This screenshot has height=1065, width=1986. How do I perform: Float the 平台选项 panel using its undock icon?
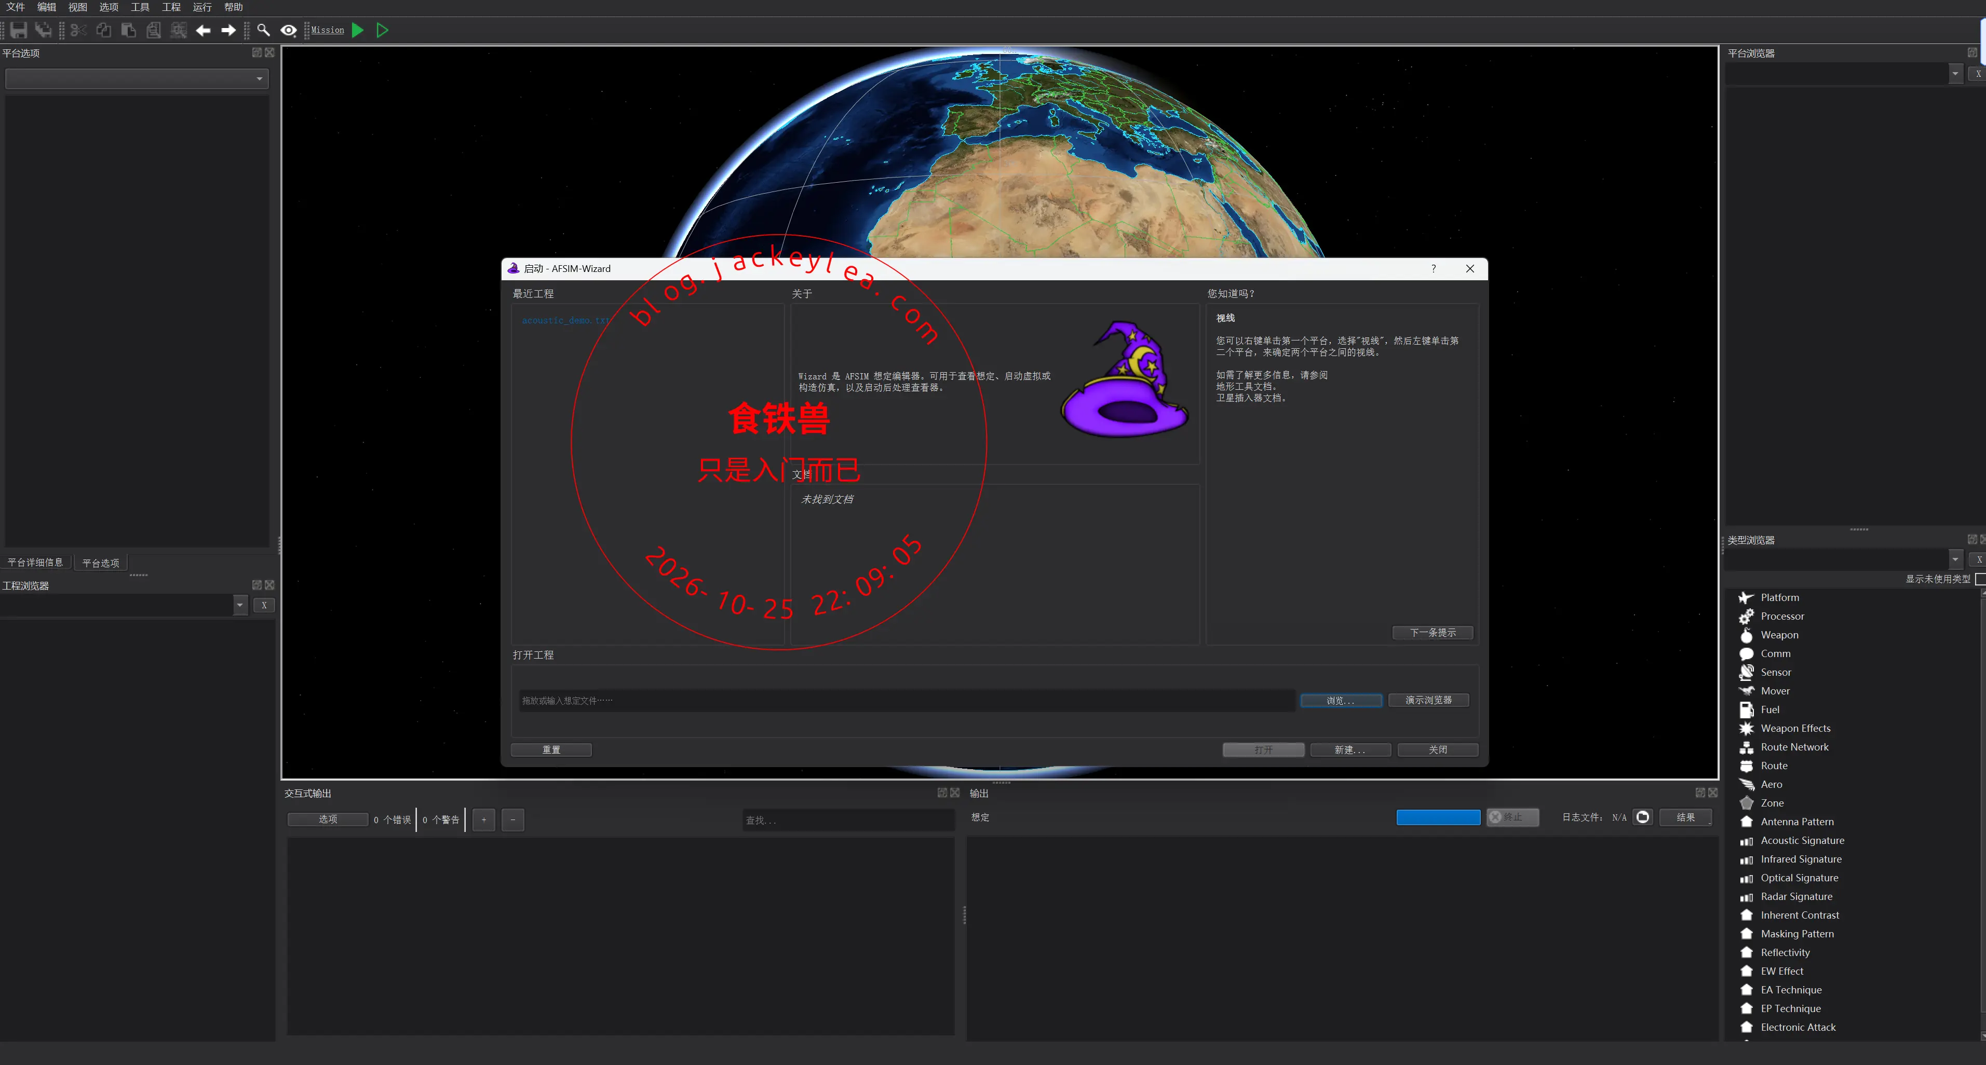pyautogui.click(x=256, y=52)
